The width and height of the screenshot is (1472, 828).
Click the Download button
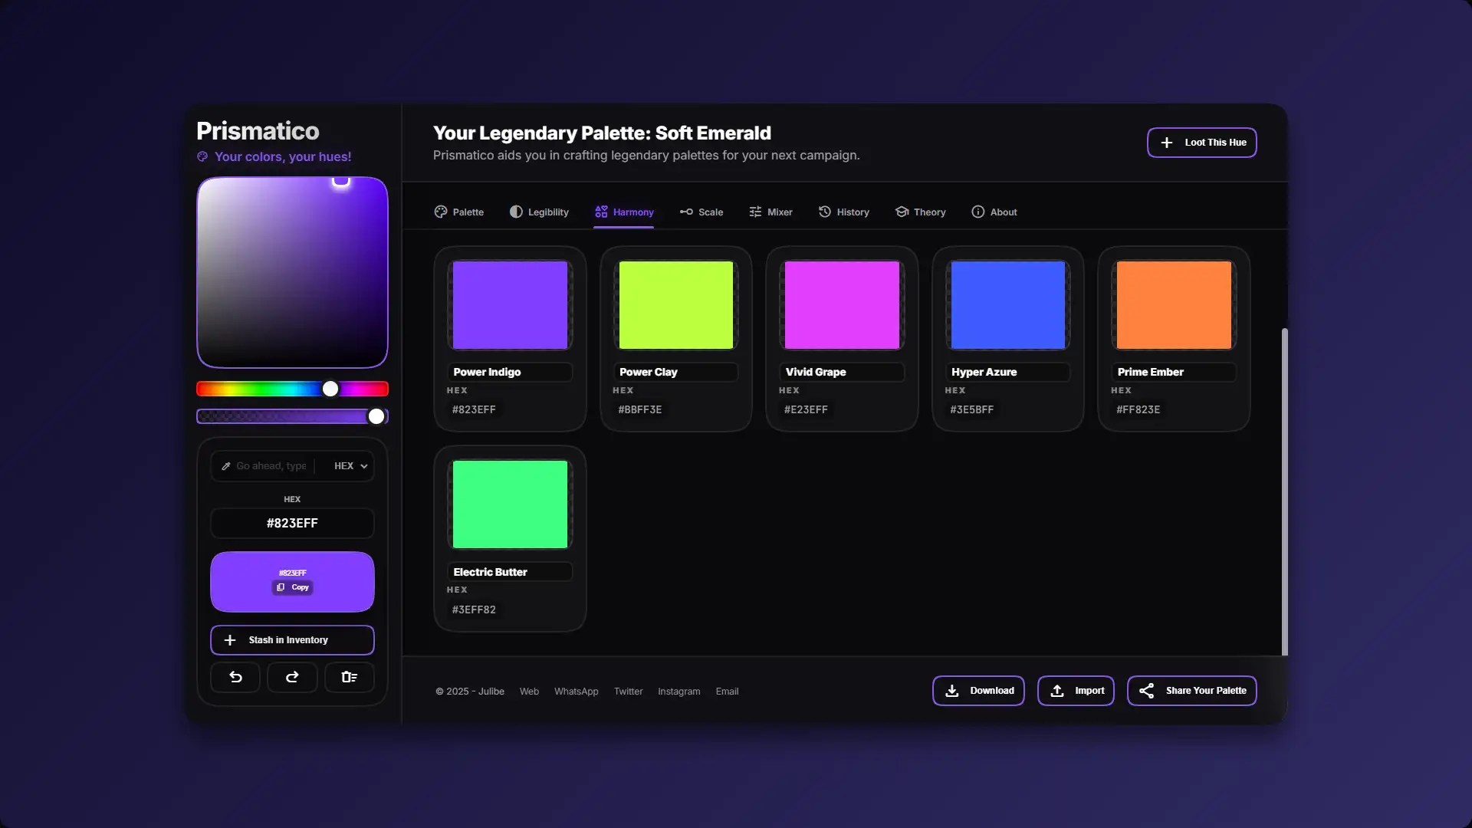point(978,691)
